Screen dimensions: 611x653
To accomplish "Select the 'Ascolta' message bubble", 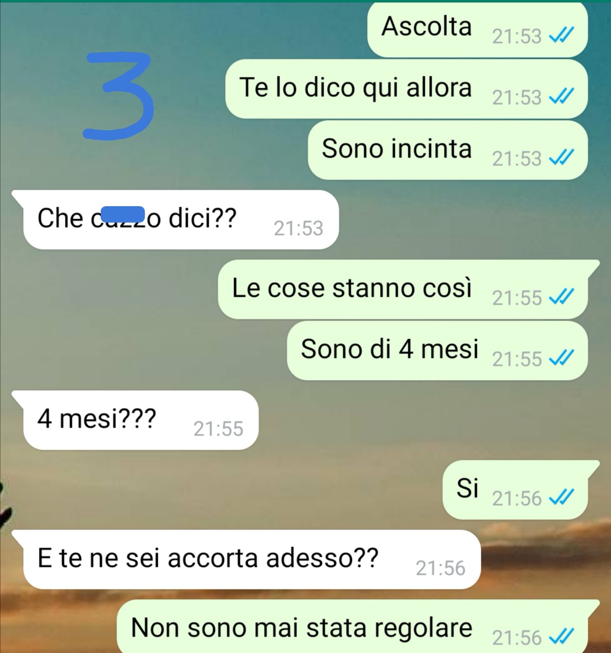I will [x=477, y=29].
